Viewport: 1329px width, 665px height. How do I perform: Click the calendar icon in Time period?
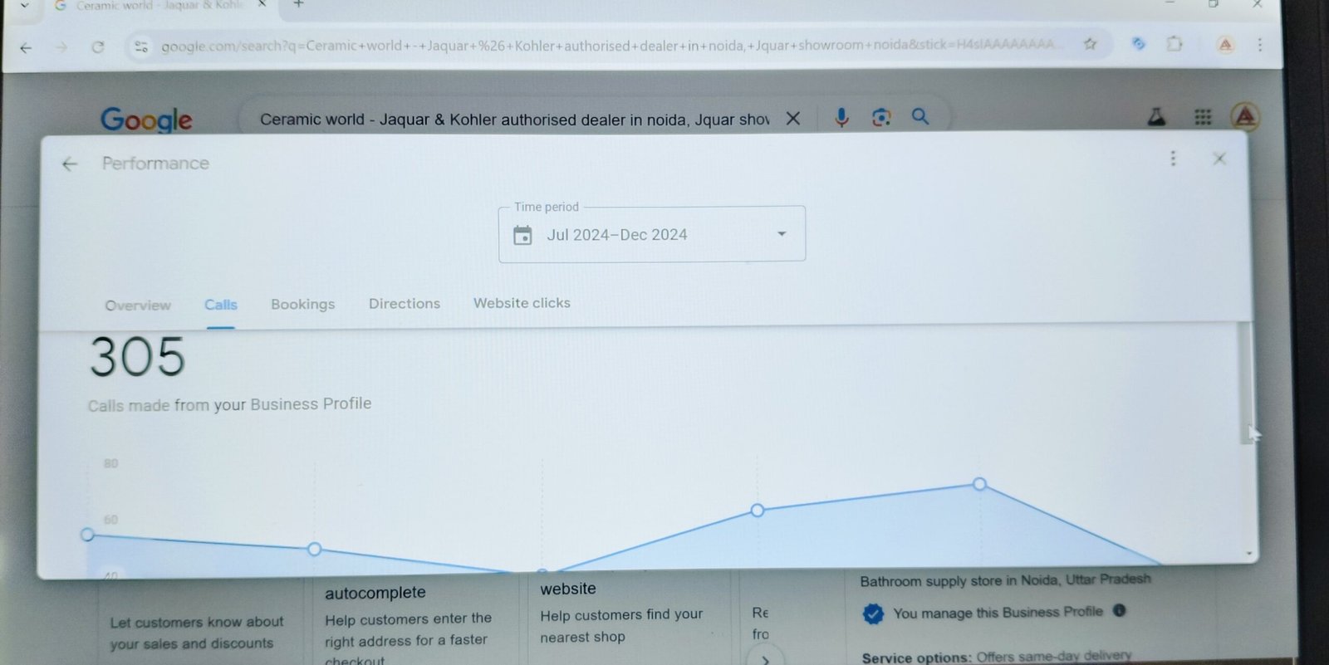coord(522,236)
